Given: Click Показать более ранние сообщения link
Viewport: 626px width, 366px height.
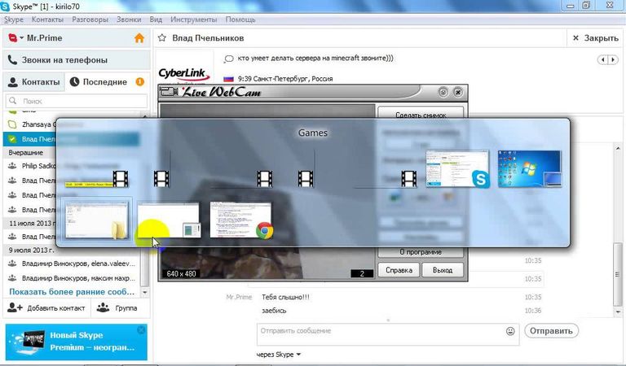Looking at the screenshot, I should click(x=72, y=291).
